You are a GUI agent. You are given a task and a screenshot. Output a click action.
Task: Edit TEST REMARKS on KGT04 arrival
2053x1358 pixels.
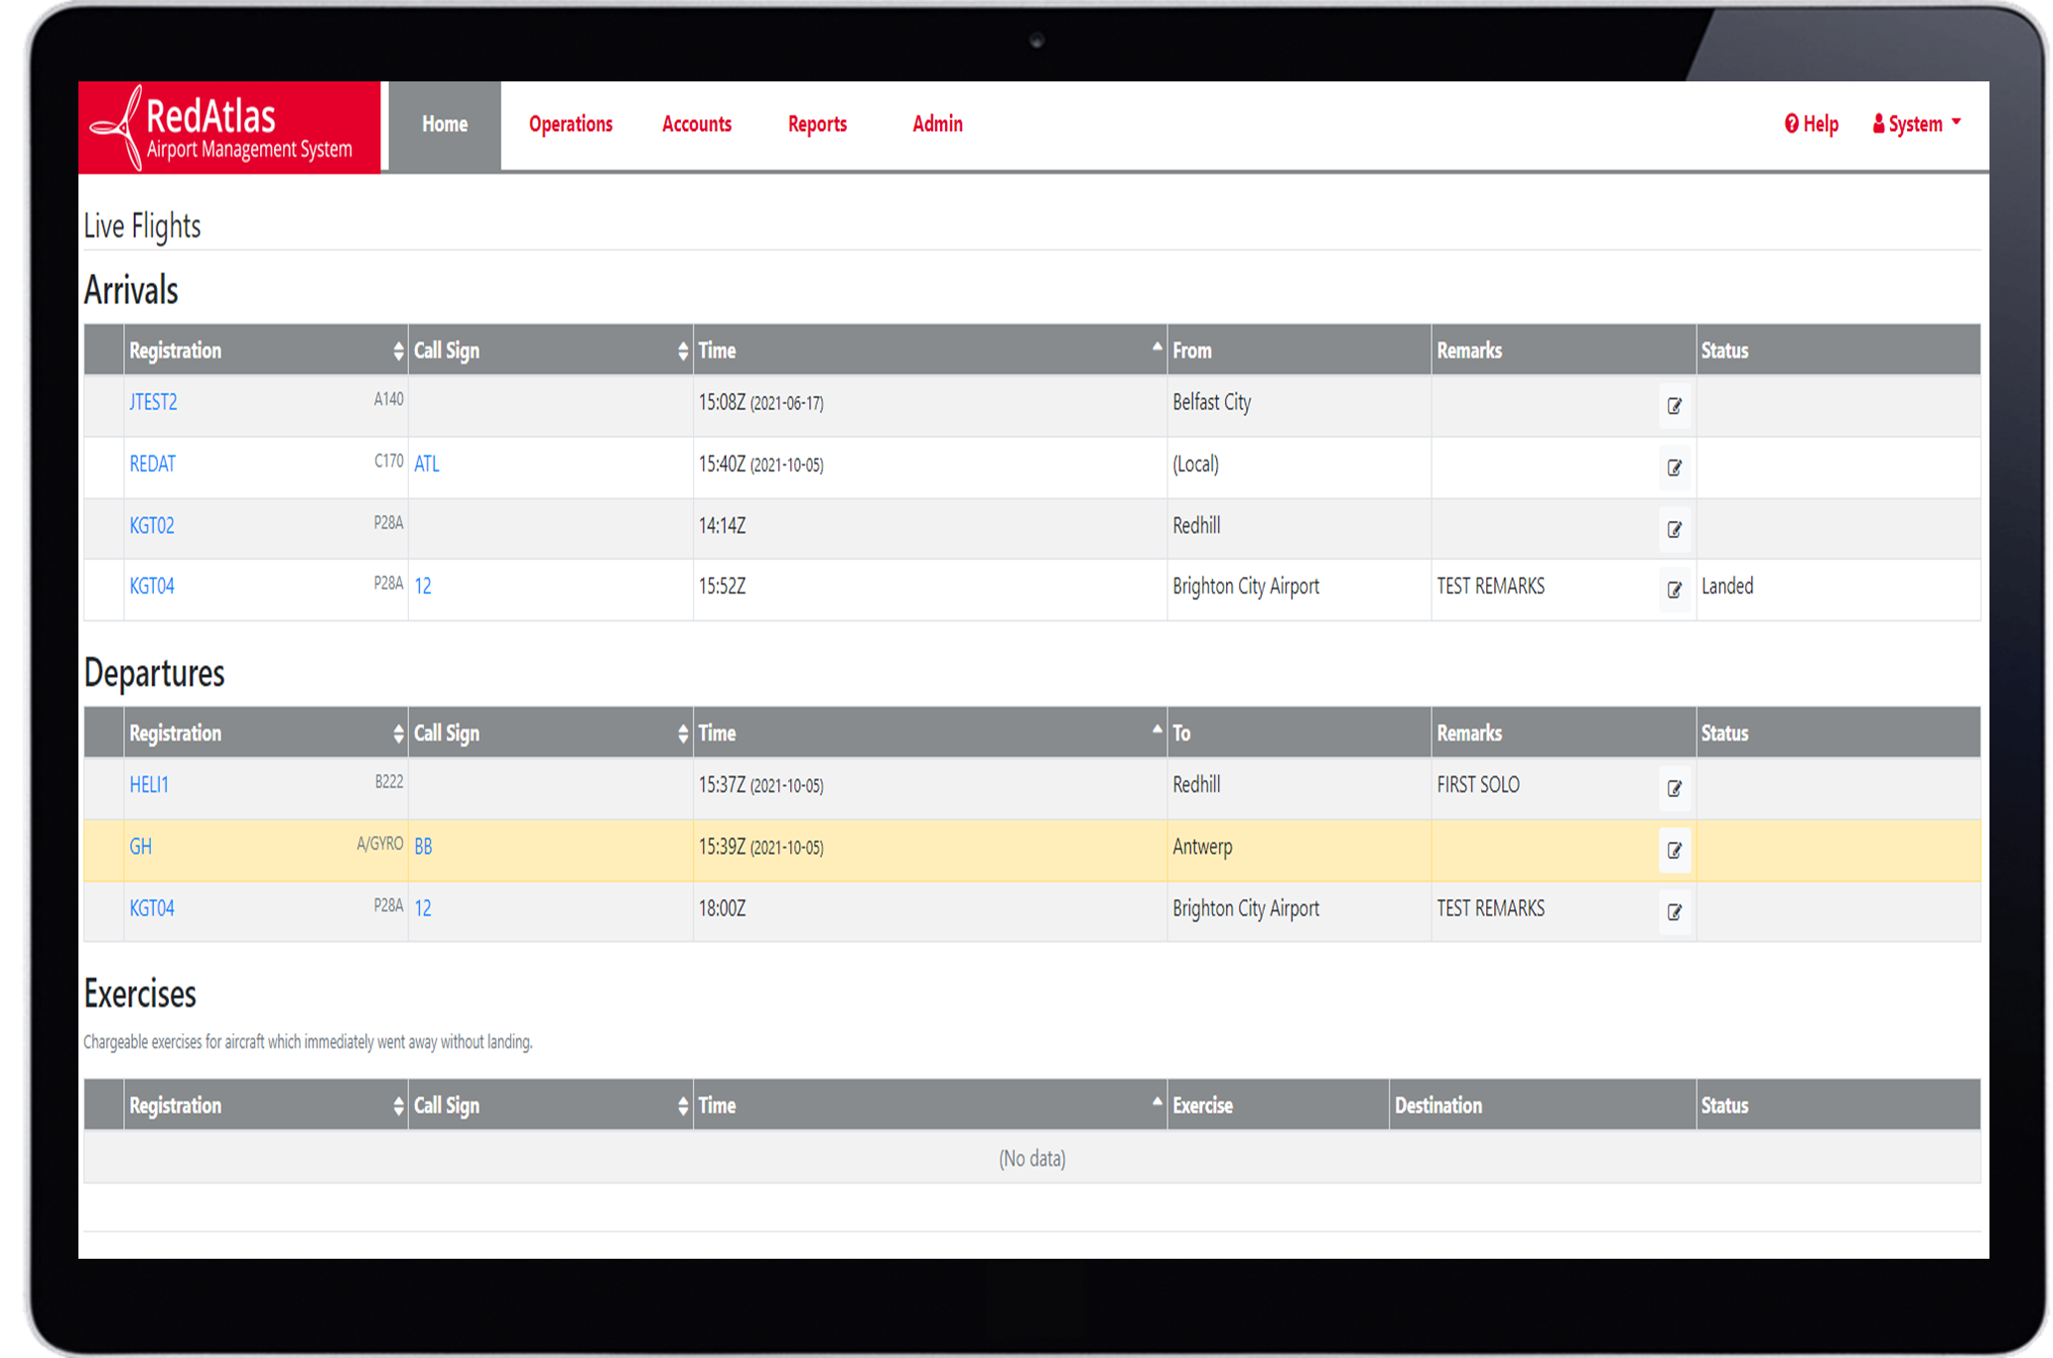click(x=1674, y=590)
